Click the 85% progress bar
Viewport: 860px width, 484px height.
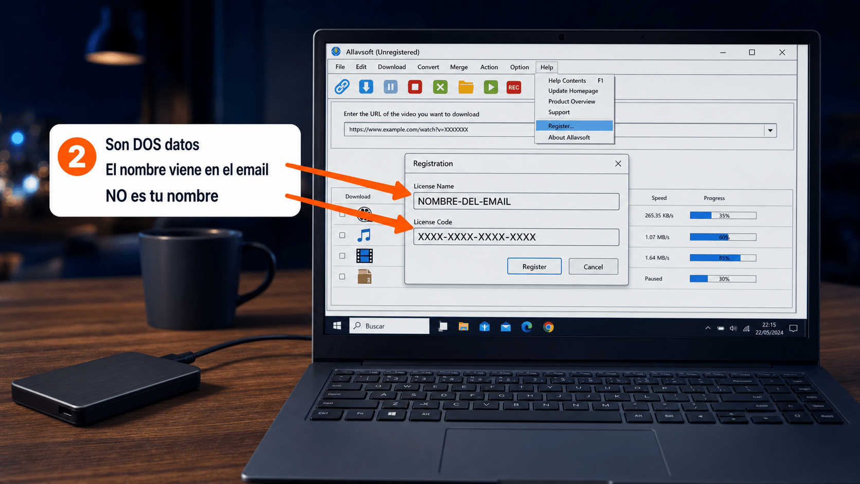tap(723, 258)
